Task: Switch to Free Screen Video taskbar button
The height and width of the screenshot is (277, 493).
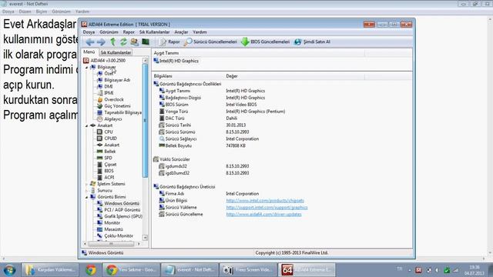Action: pyautogui.click(x=248, y=270)
